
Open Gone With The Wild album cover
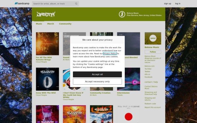(47, 79)
